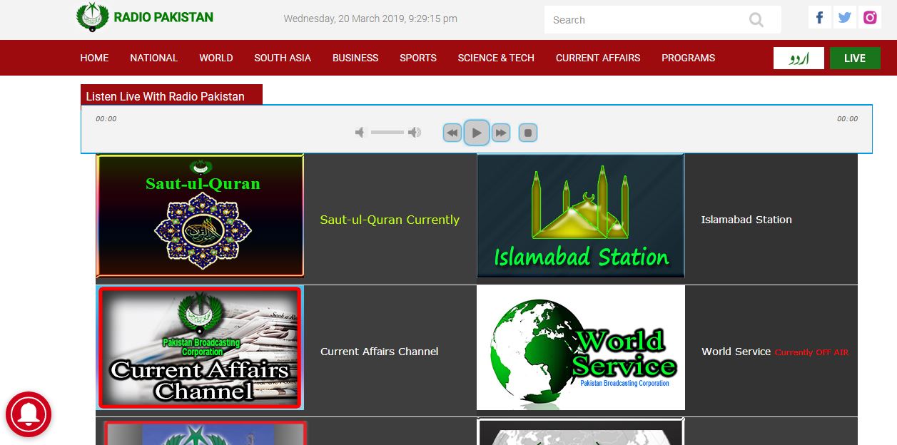Click the Islamabad Station text link

tap(746, 220)
